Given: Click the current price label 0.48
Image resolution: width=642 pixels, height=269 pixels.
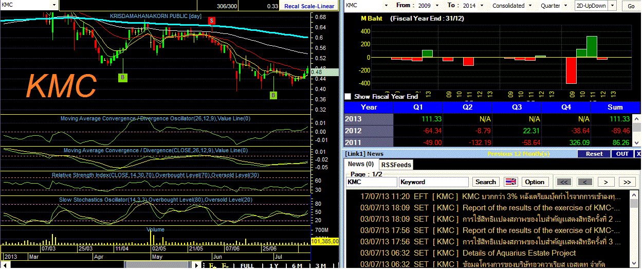Looking at the screenshot, I should click(324, 73).
